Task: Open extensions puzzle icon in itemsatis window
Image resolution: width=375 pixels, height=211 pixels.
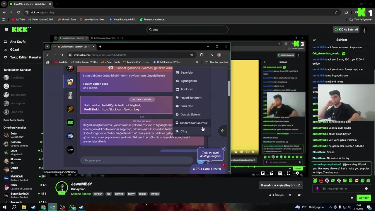Action: pos(202,55)
